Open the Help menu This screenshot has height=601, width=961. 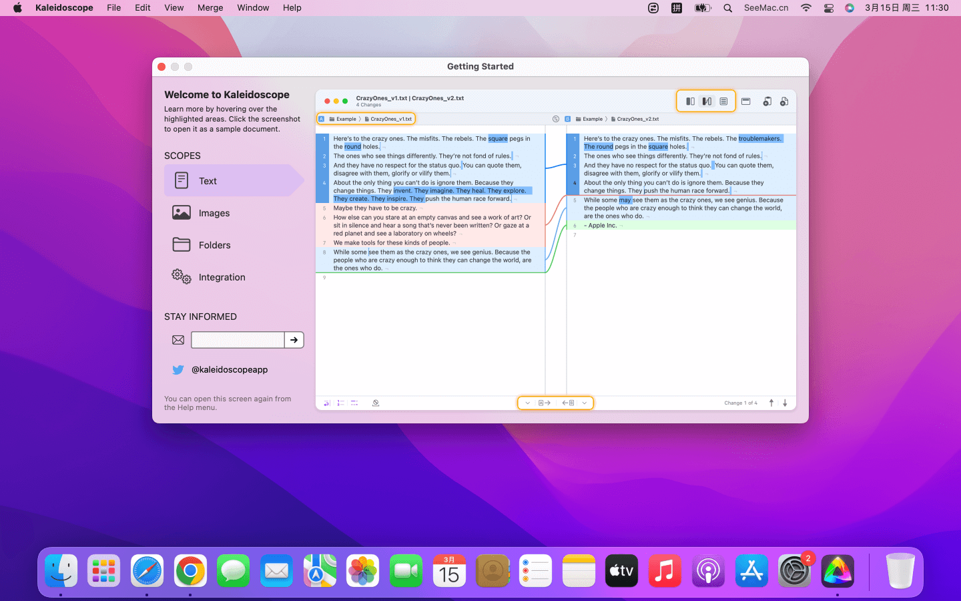(292, 8)
